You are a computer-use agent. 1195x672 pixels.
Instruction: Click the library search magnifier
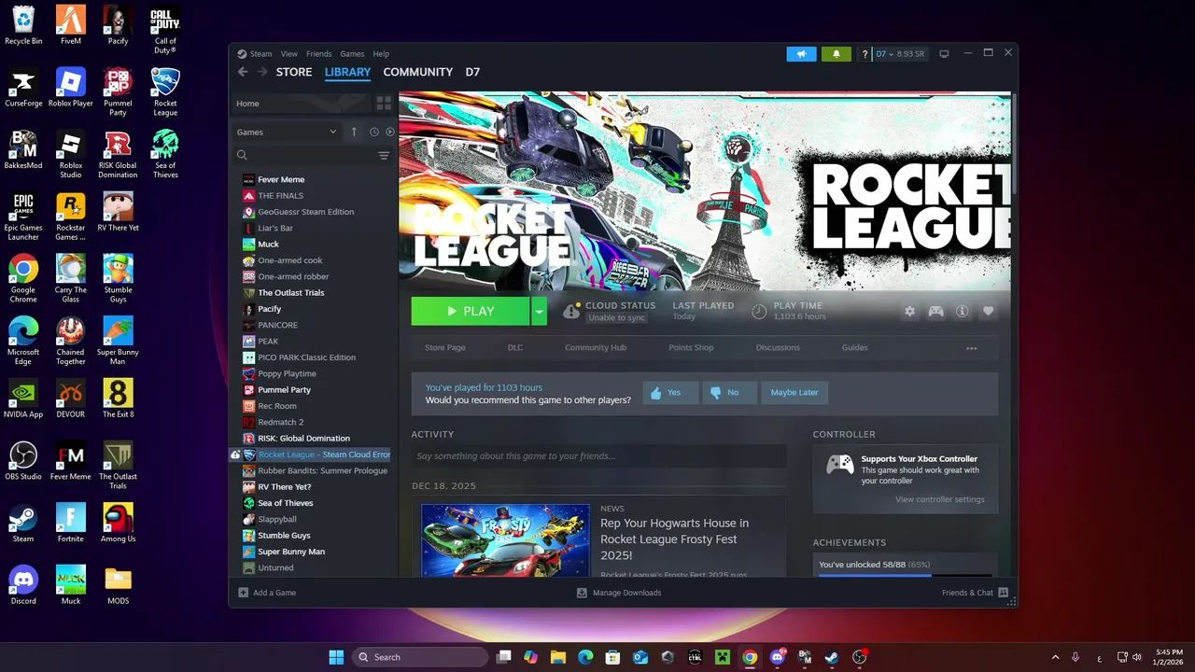(242, 156)
